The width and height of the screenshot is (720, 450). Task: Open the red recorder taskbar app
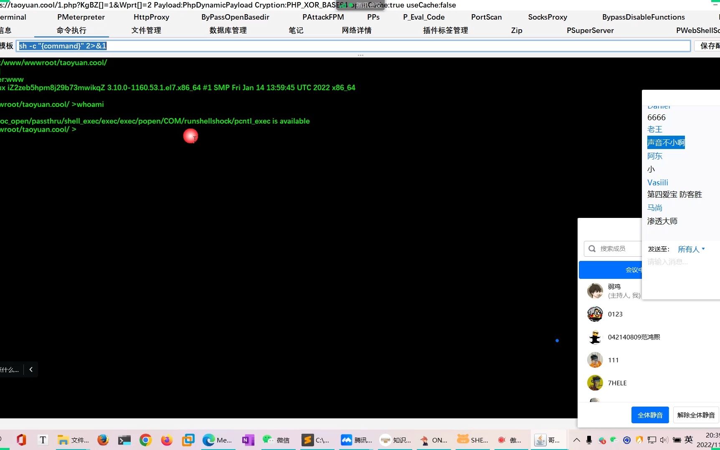click(x=510, y=440)
